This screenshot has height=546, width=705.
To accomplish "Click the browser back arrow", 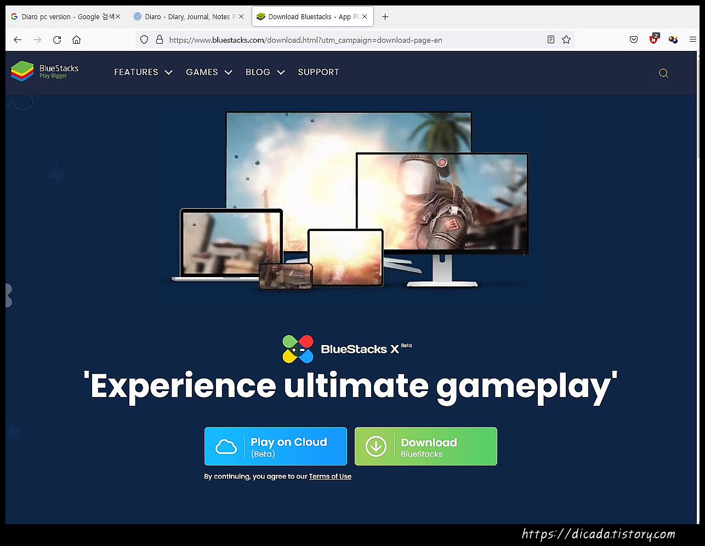I will coord(18,39).
